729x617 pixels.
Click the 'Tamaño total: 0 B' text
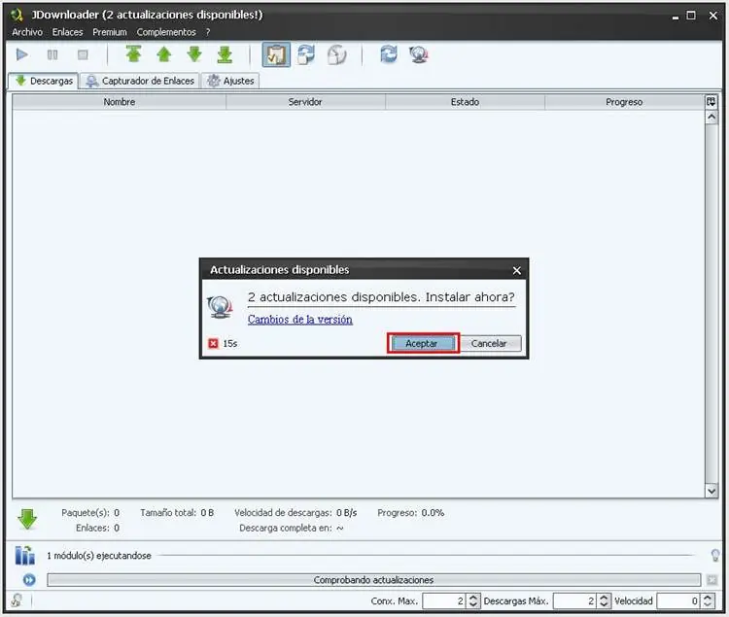tap(177, 512)
